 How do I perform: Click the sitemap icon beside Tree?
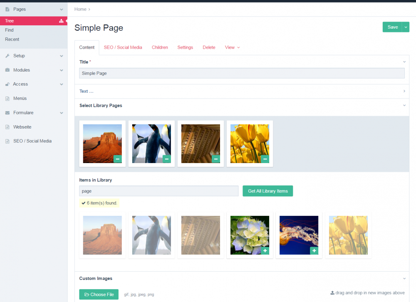coord(61,21)
